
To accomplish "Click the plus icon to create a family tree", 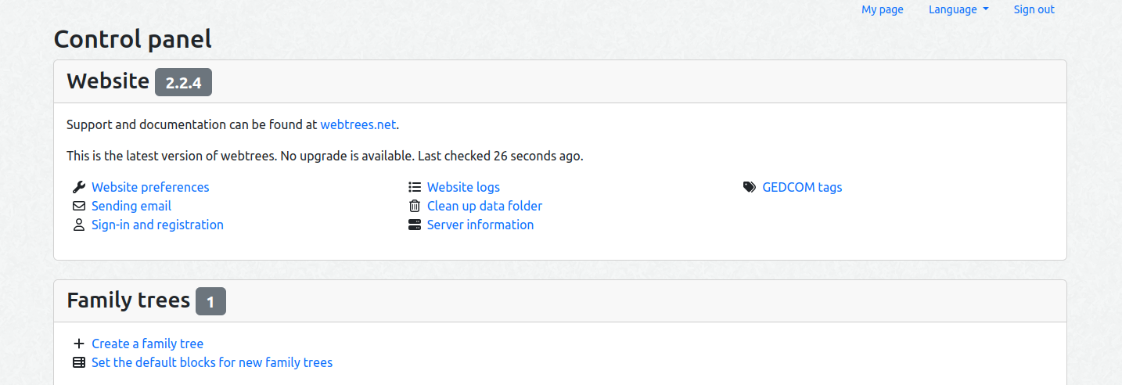I will pos(78,344).
